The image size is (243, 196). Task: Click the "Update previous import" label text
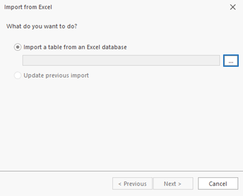pos(56,75)
